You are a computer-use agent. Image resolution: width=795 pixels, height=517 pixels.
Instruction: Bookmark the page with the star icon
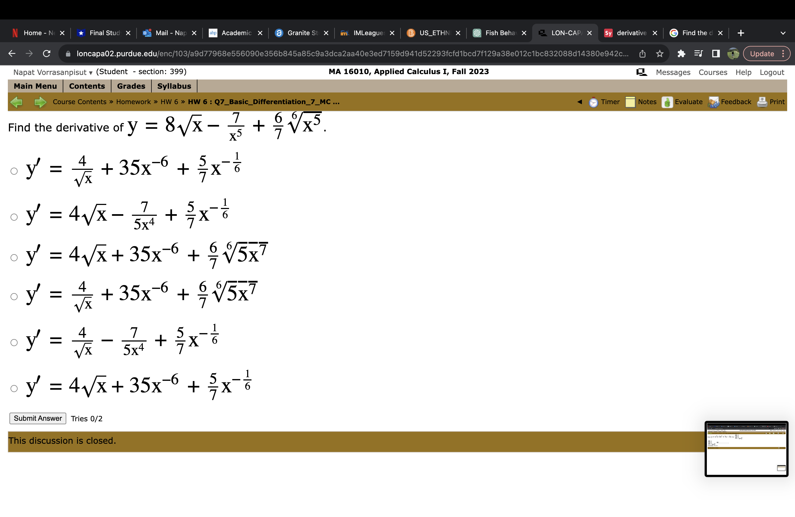point(659,54)
